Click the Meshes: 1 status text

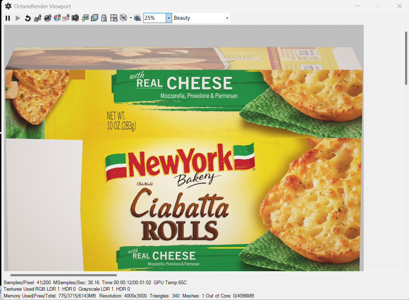point(193,296)
